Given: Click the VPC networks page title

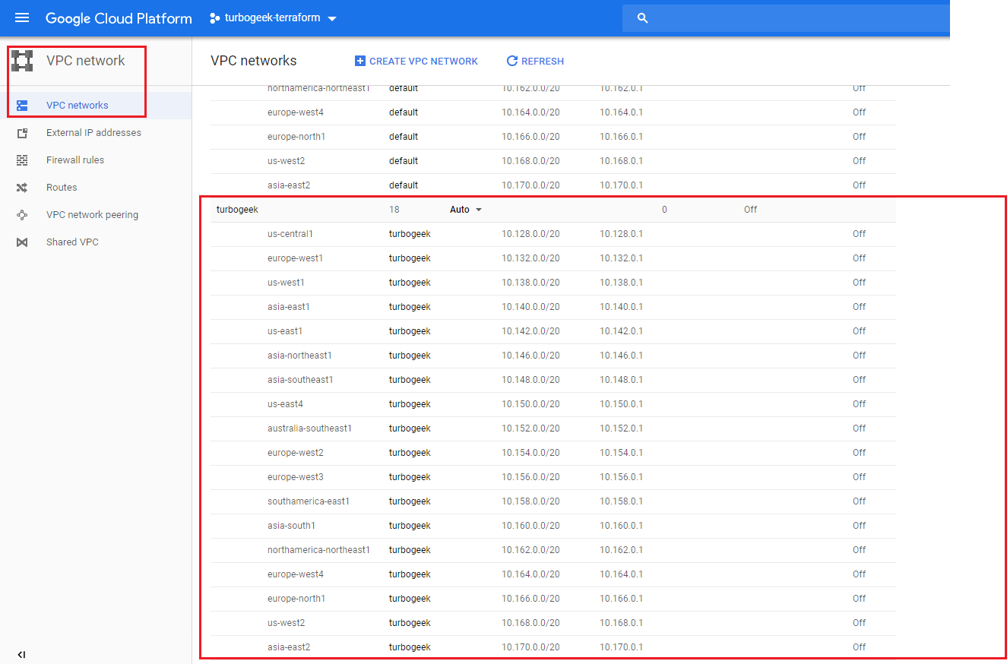Looking at the screenshot, I should (x=254, y=61).
